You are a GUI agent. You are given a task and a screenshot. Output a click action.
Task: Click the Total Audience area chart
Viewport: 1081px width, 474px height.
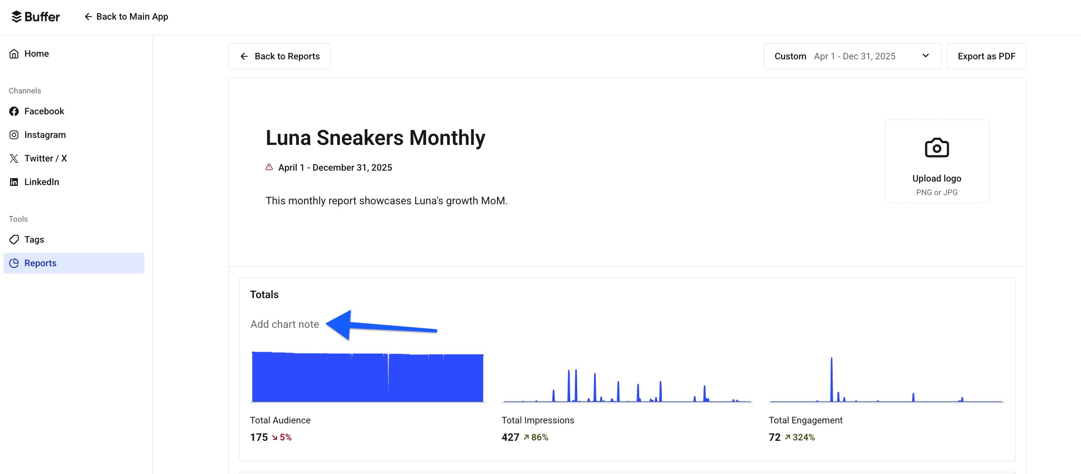coord(366,377)
